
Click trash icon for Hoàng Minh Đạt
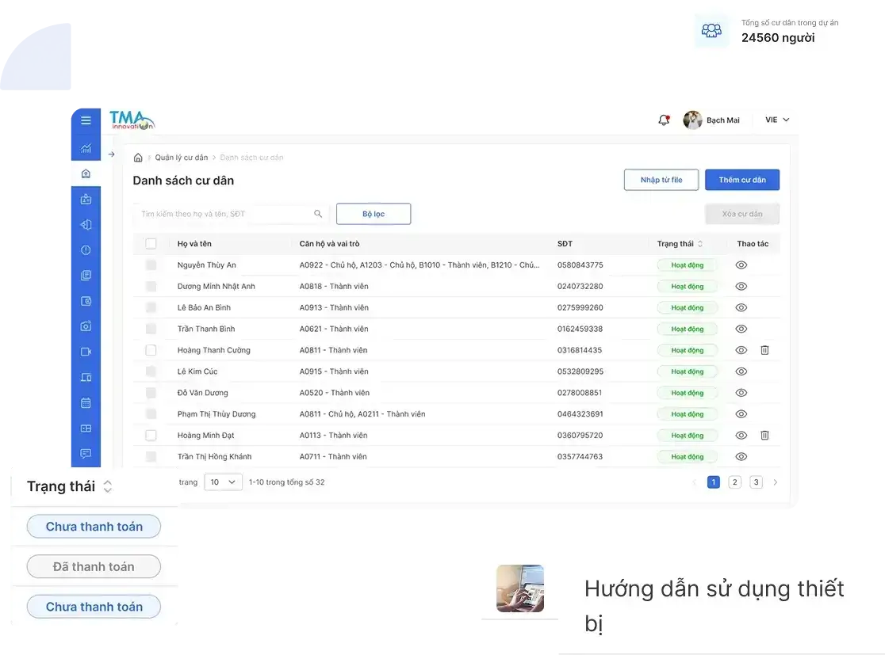764,435
